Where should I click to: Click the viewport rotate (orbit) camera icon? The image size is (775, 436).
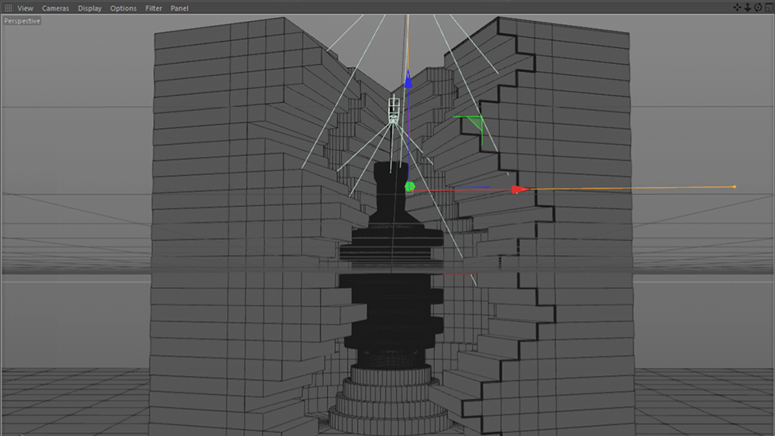click(757, 8)
